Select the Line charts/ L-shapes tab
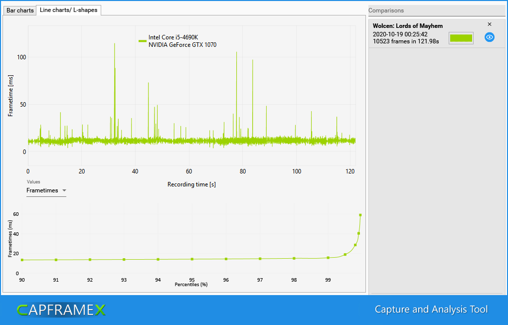The width and height of the screenshot is (508, 325). 68,10
